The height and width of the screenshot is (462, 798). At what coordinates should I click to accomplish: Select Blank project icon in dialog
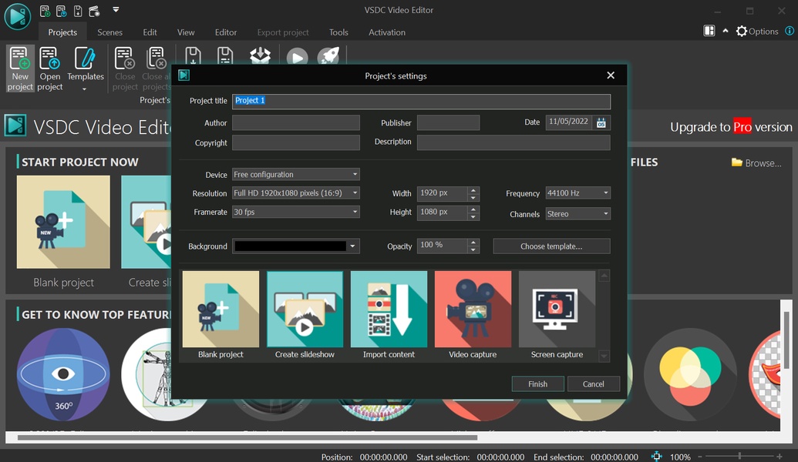(x=221, y=309)
